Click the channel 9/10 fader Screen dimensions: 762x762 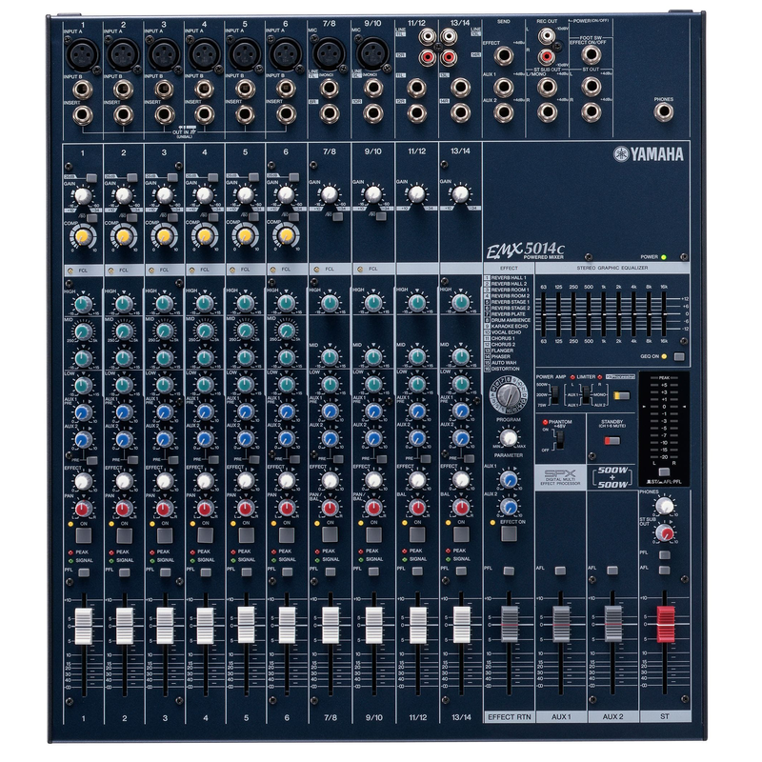click(373, 625)
